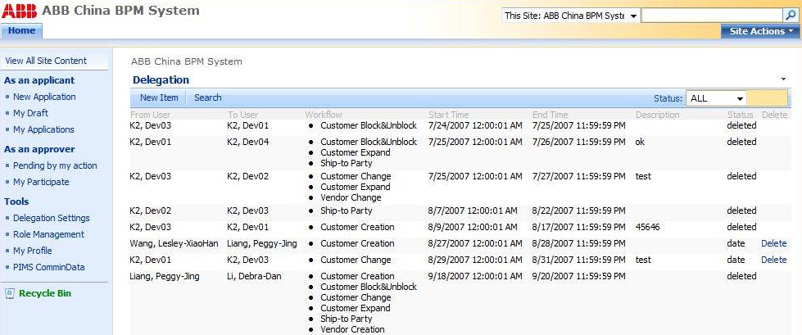802x335 pixels.
Task: Click the Vendor Change workflow entry
Action: 351,197
